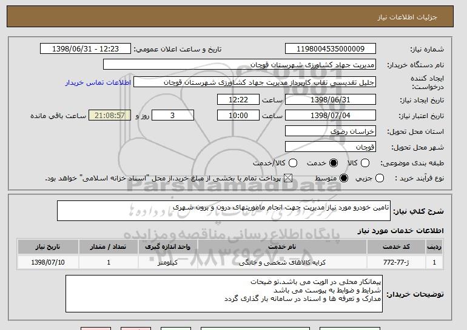Click the unit cell کیلومتر
Screen dimensions: 467x330
(167, 262)
